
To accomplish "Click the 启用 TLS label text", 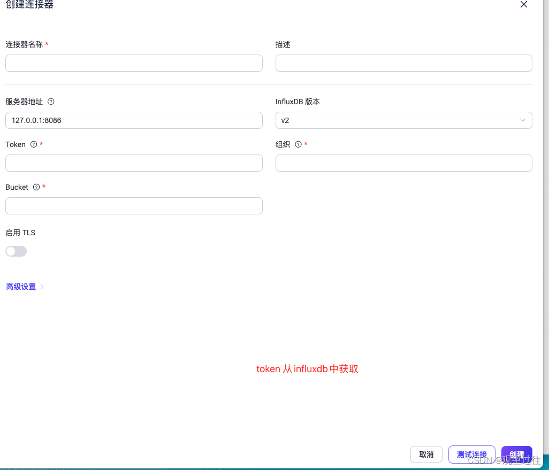I will [x=20, y=233].
